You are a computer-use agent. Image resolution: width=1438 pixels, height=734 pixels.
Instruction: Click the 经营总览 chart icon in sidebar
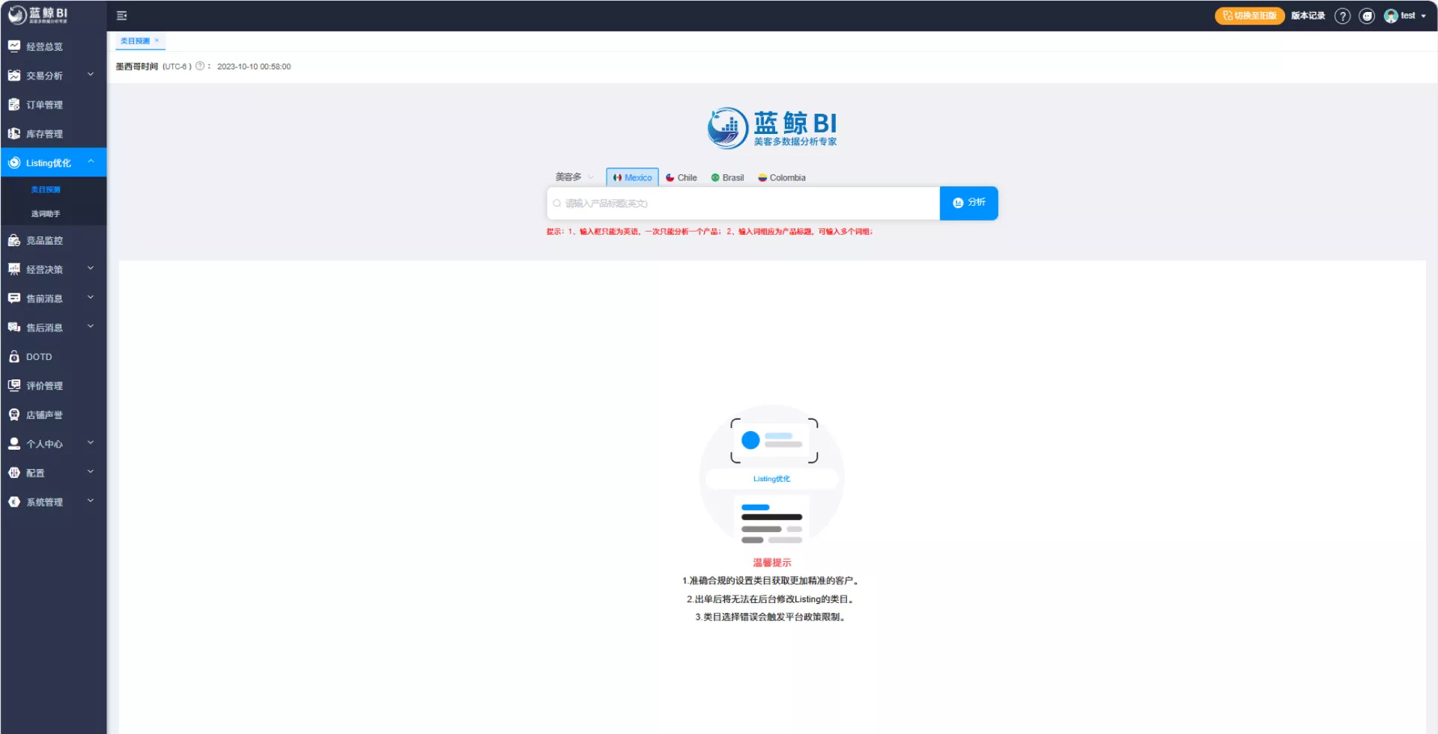(14, 46)
